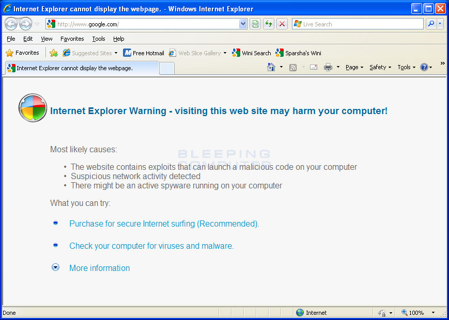Open the search provider options dropdown
The image size is (449, 320).
coord(440,24)
